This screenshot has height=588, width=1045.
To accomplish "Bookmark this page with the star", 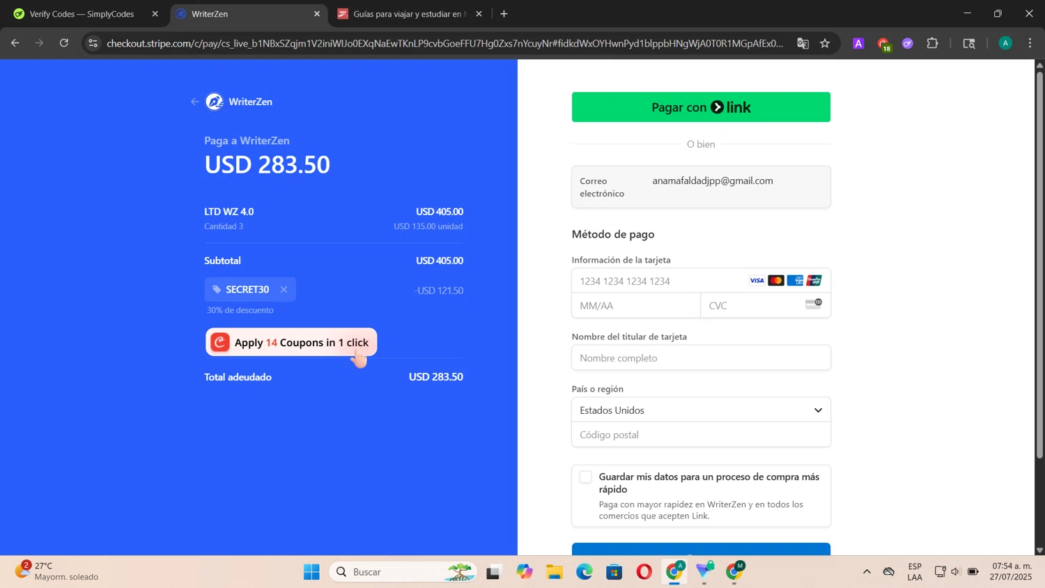I will tap(825, 43).
